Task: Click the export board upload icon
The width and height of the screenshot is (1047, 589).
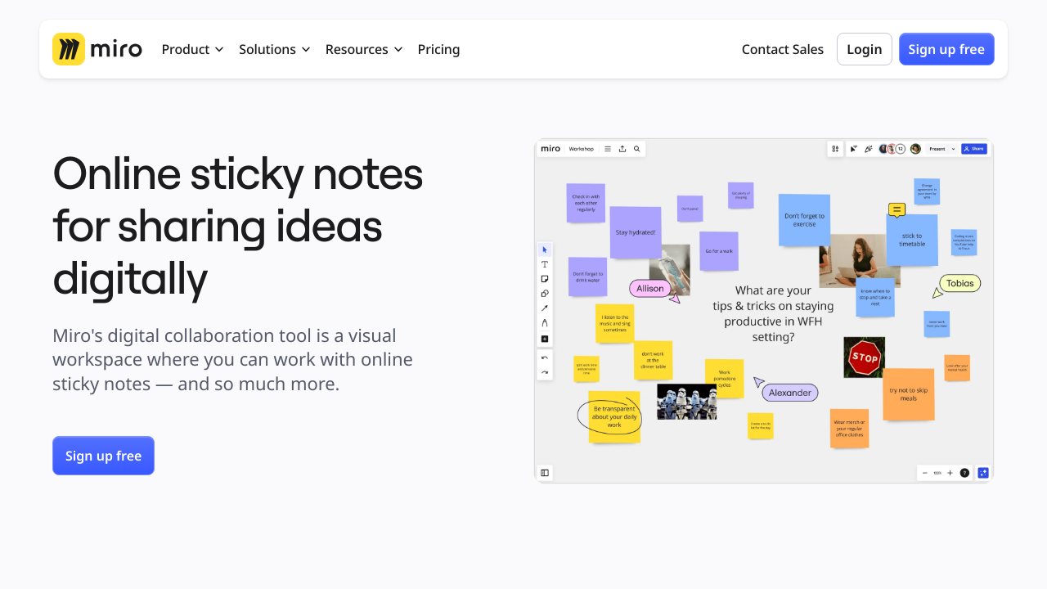Action: click(x=622, y=149)
